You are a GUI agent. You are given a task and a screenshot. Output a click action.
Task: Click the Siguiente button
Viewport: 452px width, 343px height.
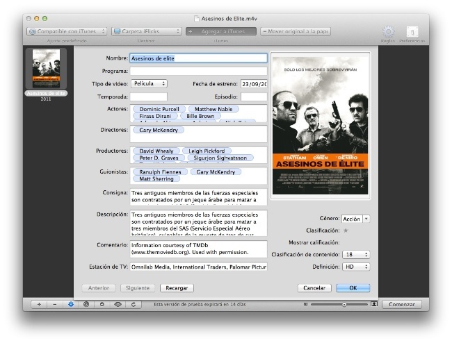138,288
